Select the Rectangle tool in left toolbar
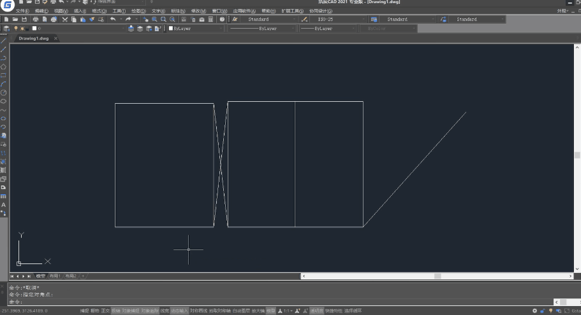This screenshot has height=315, width=581. pos(3,76)
